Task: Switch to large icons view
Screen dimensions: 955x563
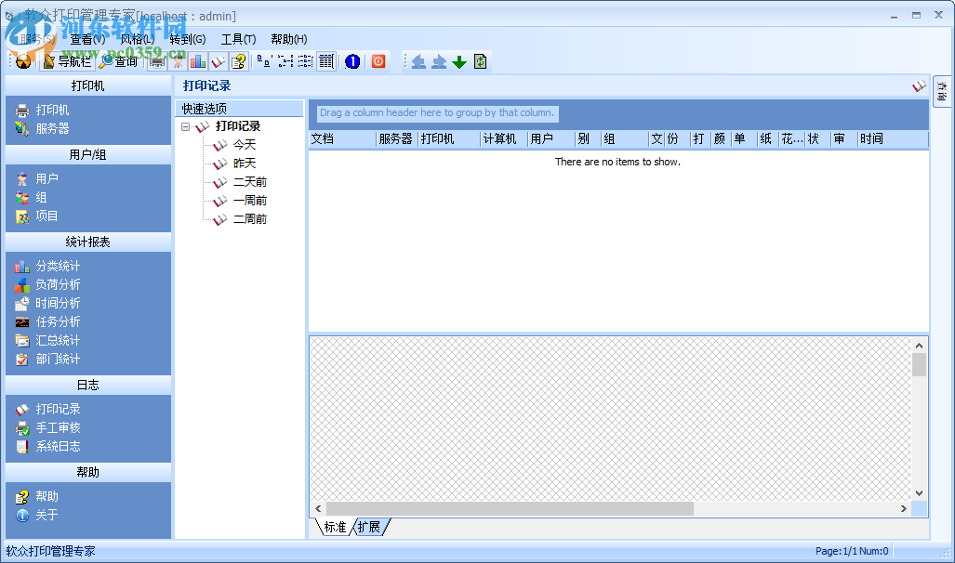Action: click(x=264, y=61)
